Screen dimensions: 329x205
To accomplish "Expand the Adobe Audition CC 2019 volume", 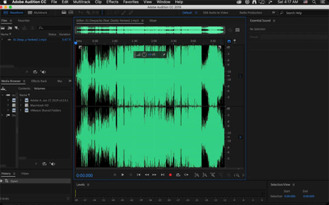I will tap(21, 100).
